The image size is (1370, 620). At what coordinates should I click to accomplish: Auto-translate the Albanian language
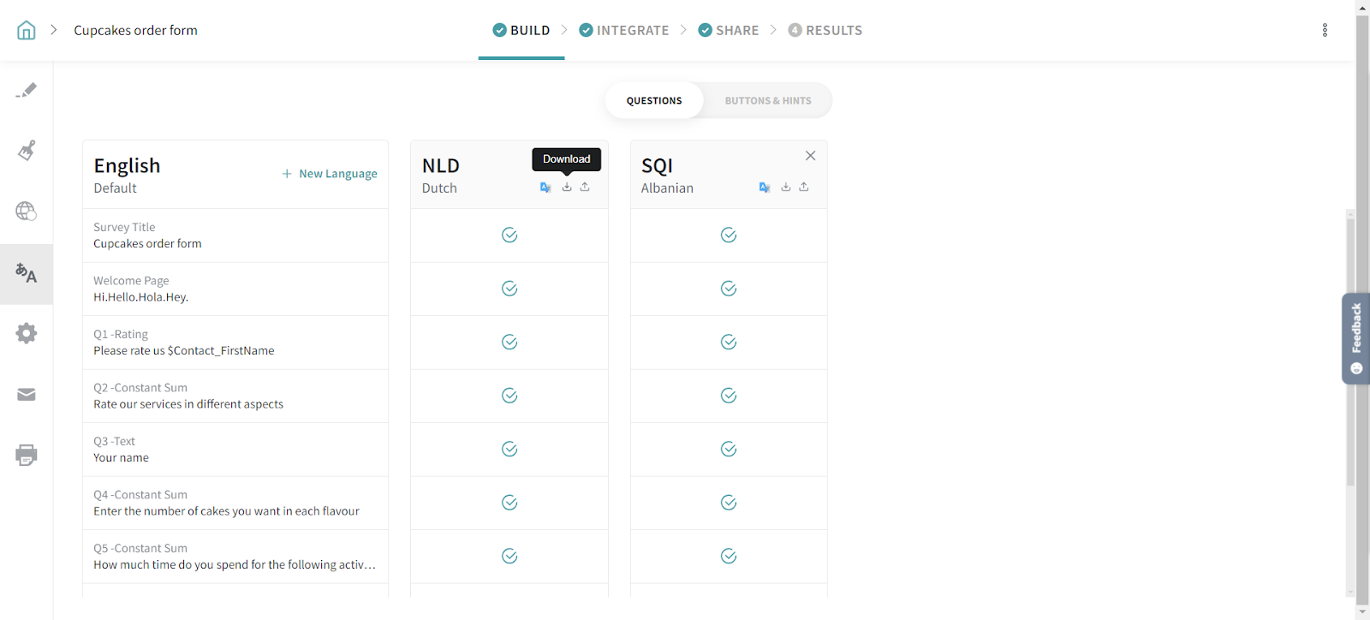tap(765, 188)
